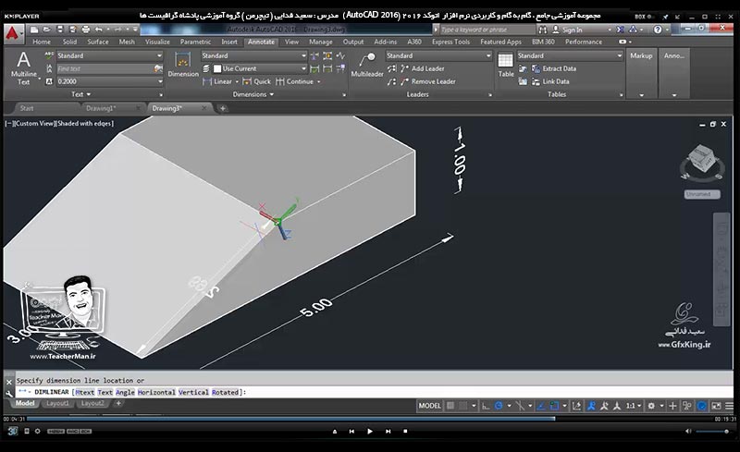This screenshot has width=740, height=452.
Task: Select the Quick dimension tool
Action: pos(257,81)
